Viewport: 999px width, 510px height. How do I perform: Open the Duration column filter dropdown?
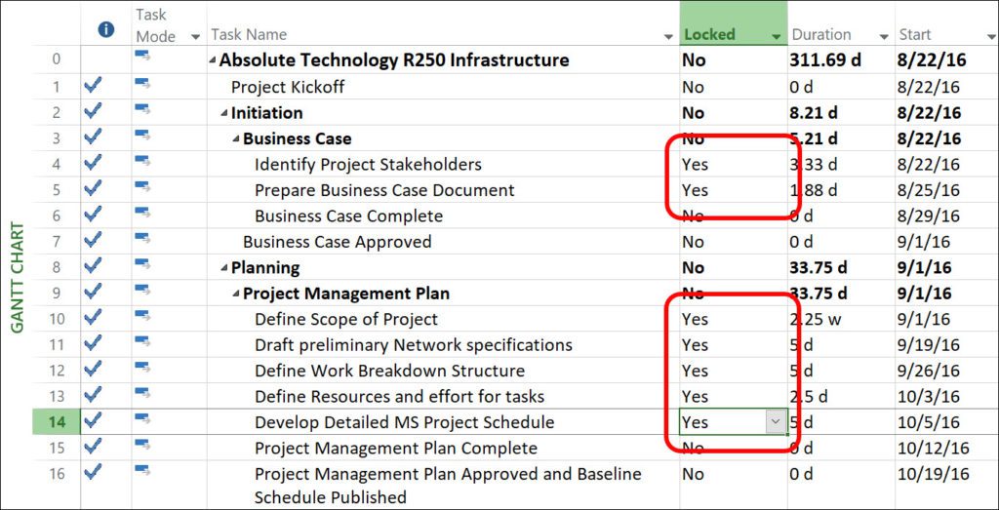point(884,38)
